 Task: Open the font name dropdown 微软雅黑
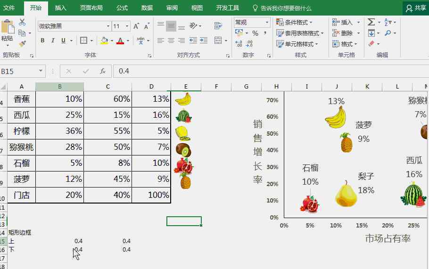[108, 26]
